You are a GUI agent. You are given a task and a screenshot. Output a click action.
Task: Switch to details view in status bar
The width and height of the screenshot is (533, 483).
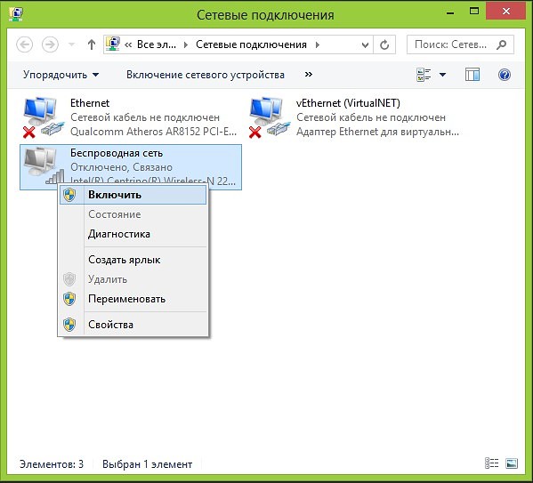click(x=491, y=463)
